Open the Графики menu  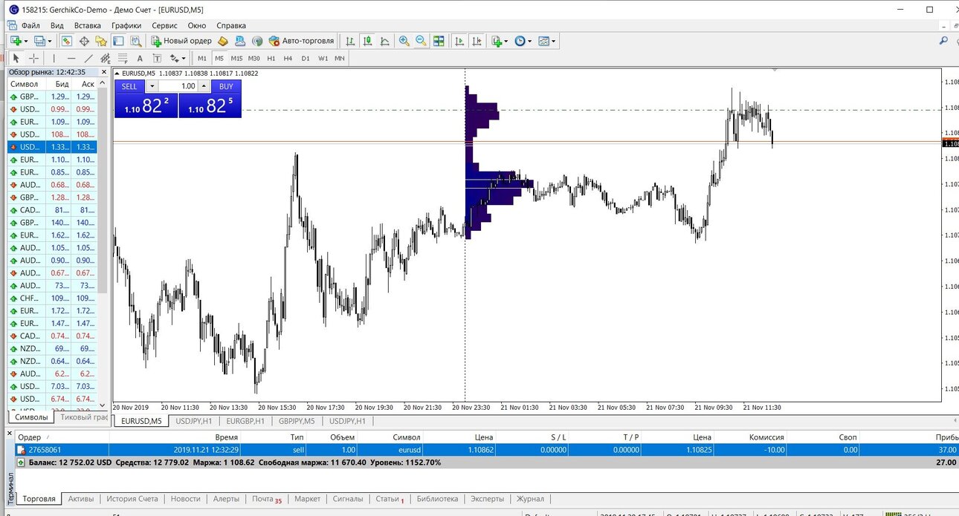click(x=126, y=25)
